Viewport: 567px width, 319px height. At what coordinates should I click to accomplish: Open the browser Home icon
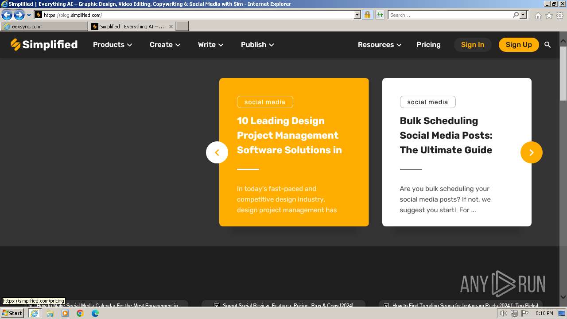tap(538, 16)
